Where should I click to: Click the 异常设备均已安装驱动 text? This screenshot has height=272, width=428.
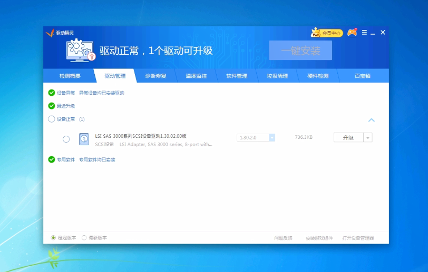point(102,93)
